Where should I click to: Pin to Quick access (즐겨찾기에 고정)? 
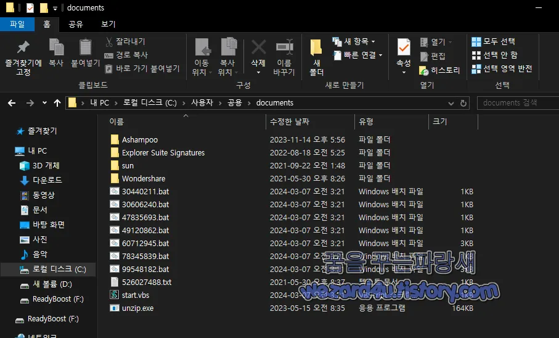pos(23,57)
